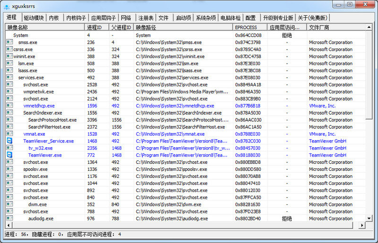The image size is (378, 243).
Task: Click the csrss.exe process icon
Action: (x=9, y=50)
